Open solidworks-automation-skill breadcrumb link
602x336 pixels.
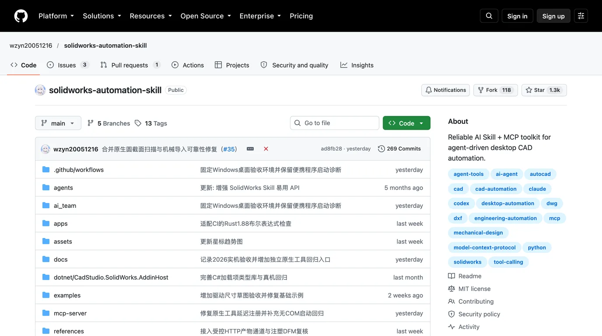pyautogui.click(x=105, y=45)
